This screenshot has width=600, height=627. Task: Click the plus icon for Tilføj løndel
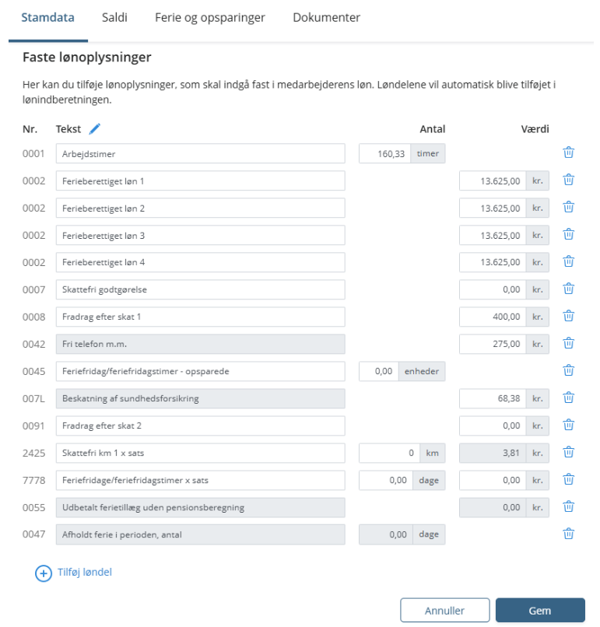(x=43, y=573)
